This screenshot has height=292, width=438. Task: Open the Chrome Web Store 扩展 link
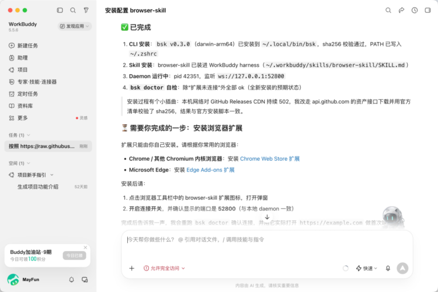point(270,159)
